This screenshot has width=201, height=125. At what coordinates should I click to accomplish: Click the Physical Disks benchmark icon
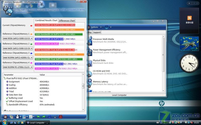point(90,63)
